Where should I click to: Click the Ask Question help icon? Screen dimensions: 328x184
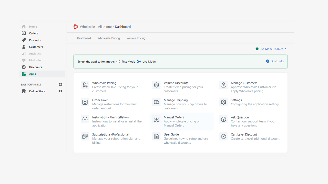click(223, 119)
